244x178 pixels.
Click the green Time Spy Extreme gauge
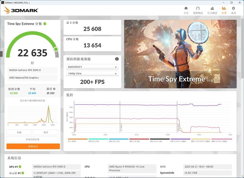coord(32,43)
